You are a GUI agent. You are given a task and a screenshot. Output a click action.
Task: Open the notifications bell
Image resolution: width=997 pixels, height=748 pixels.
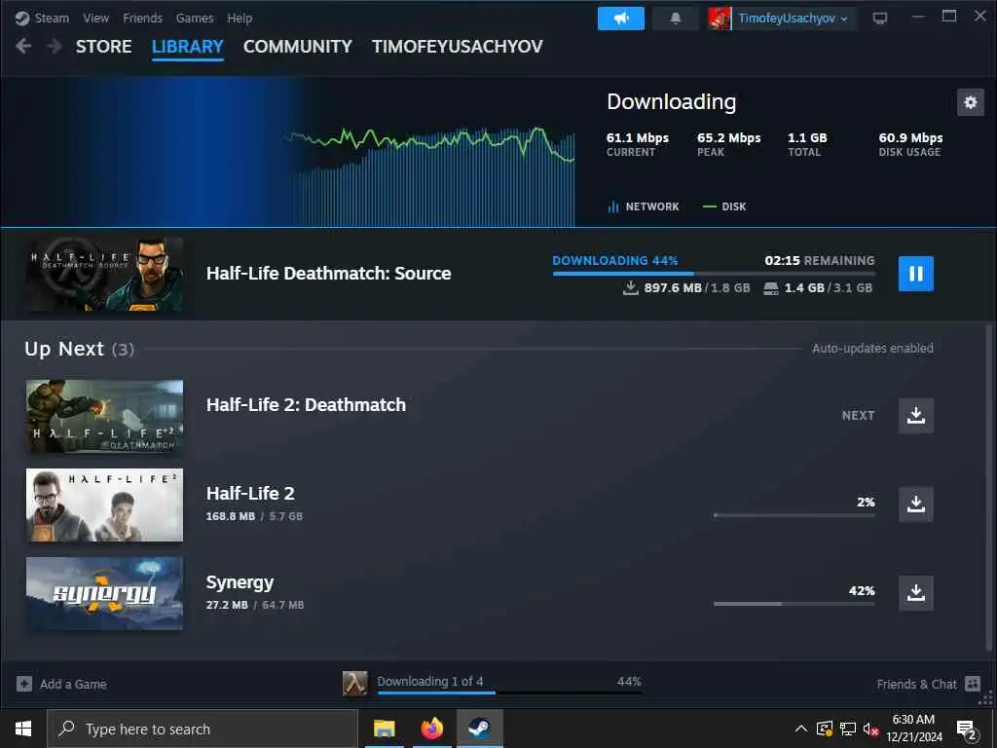tap(676, 19)
